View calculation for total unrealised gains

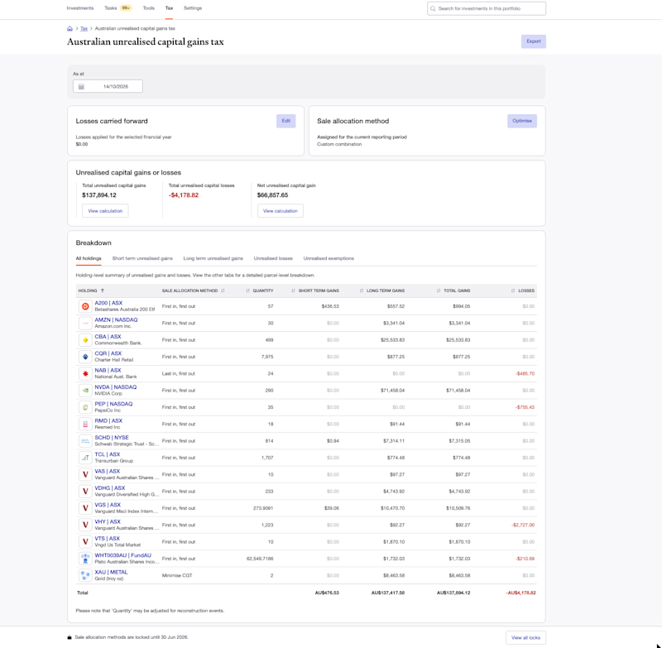pos(105,211)
